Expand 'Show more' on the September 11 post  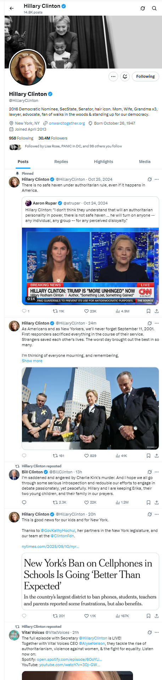[x=32, y=361]
